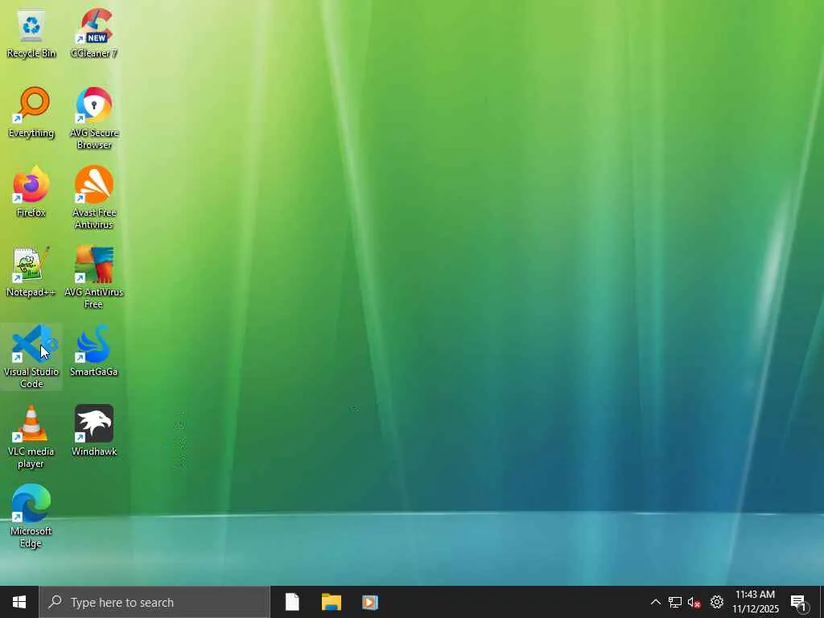Image resolution: width=824 pixels, height=618 pixels.
Task: Select the AVG AntiVirus Free shortcut
Action: point(94,278)
